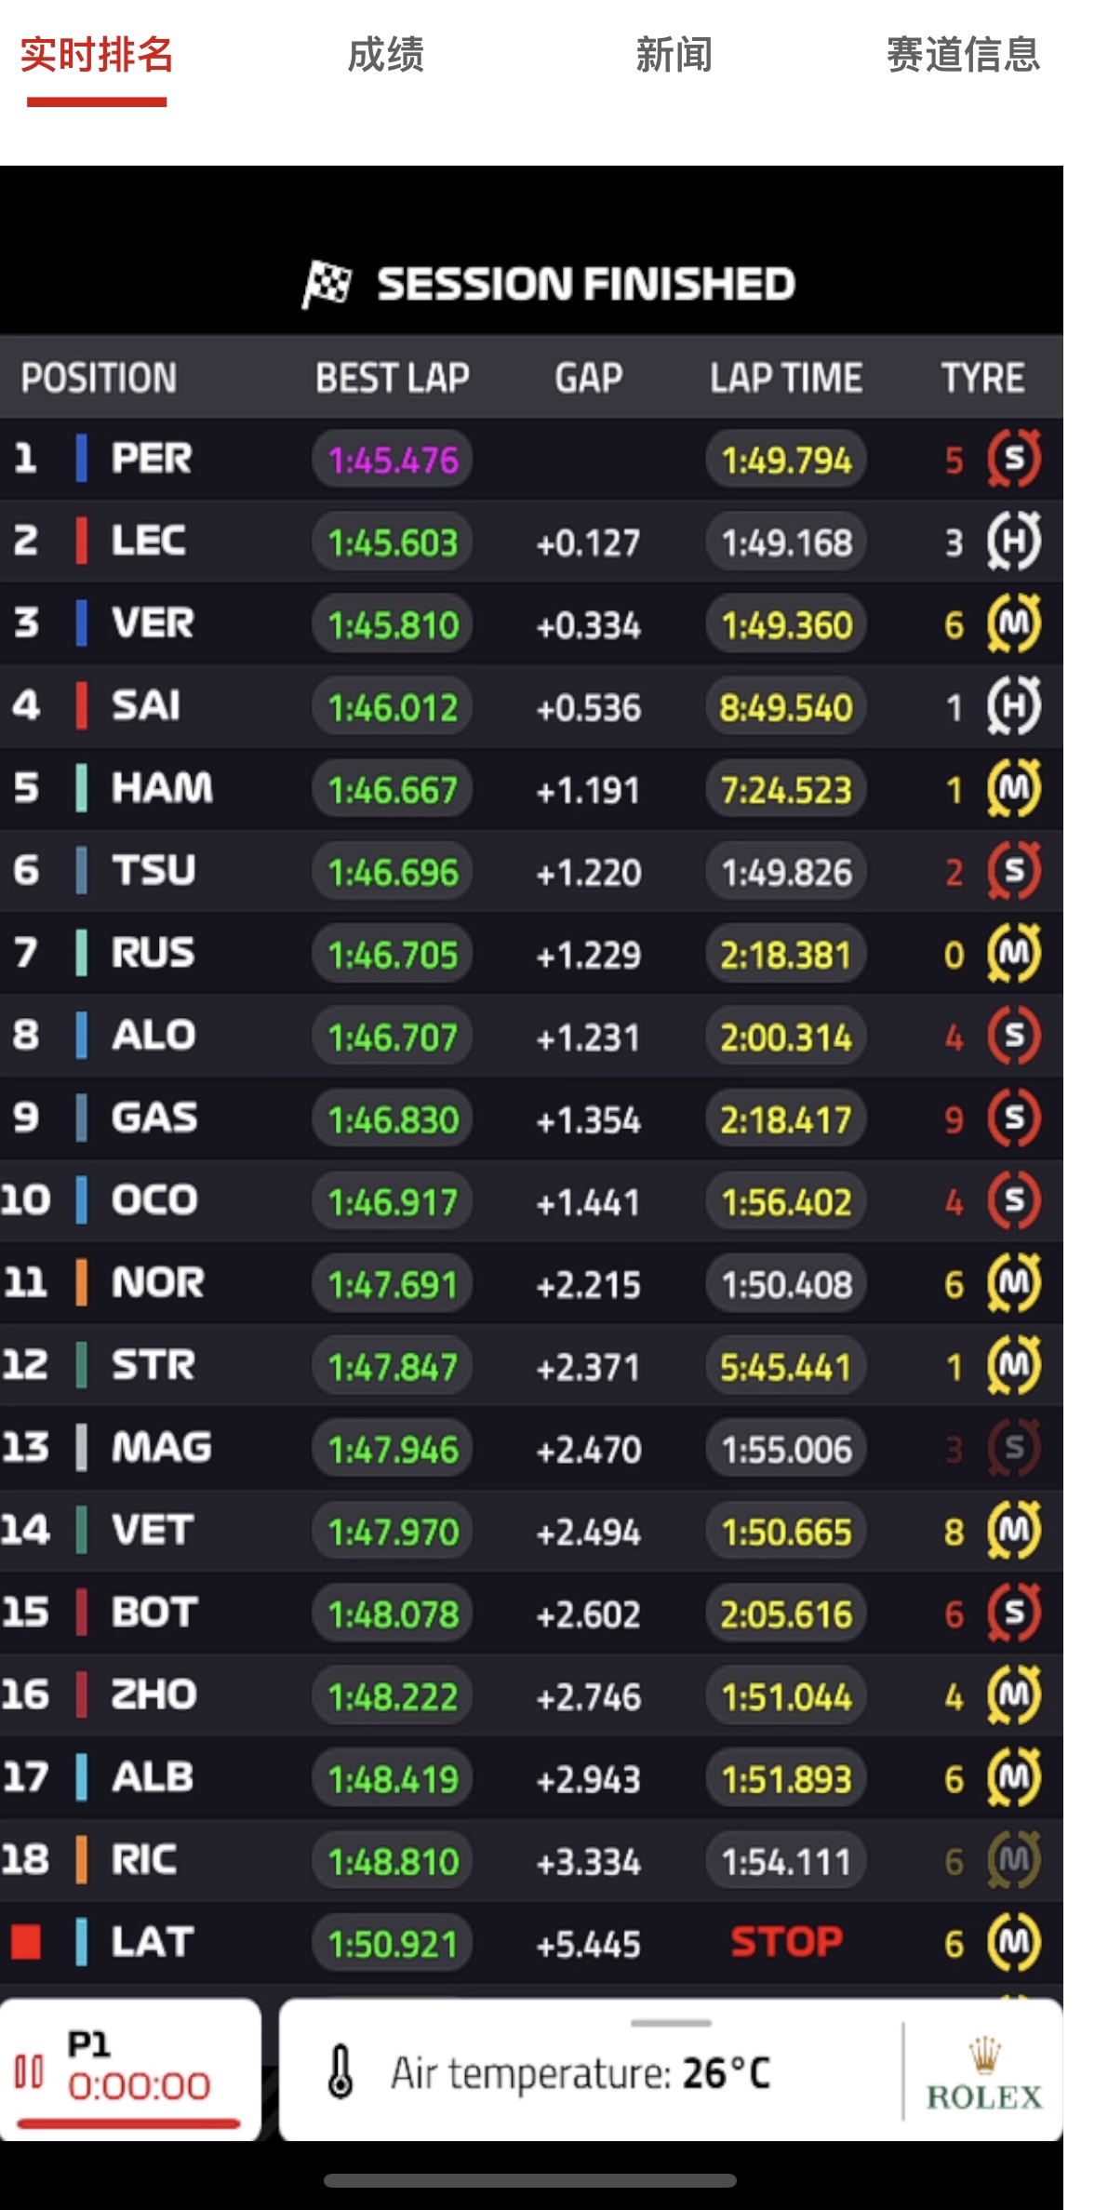The height and width of the screenshot is (2210, 1108).
Task: Select the HAM driver row
Action: [x=531, y=789]
